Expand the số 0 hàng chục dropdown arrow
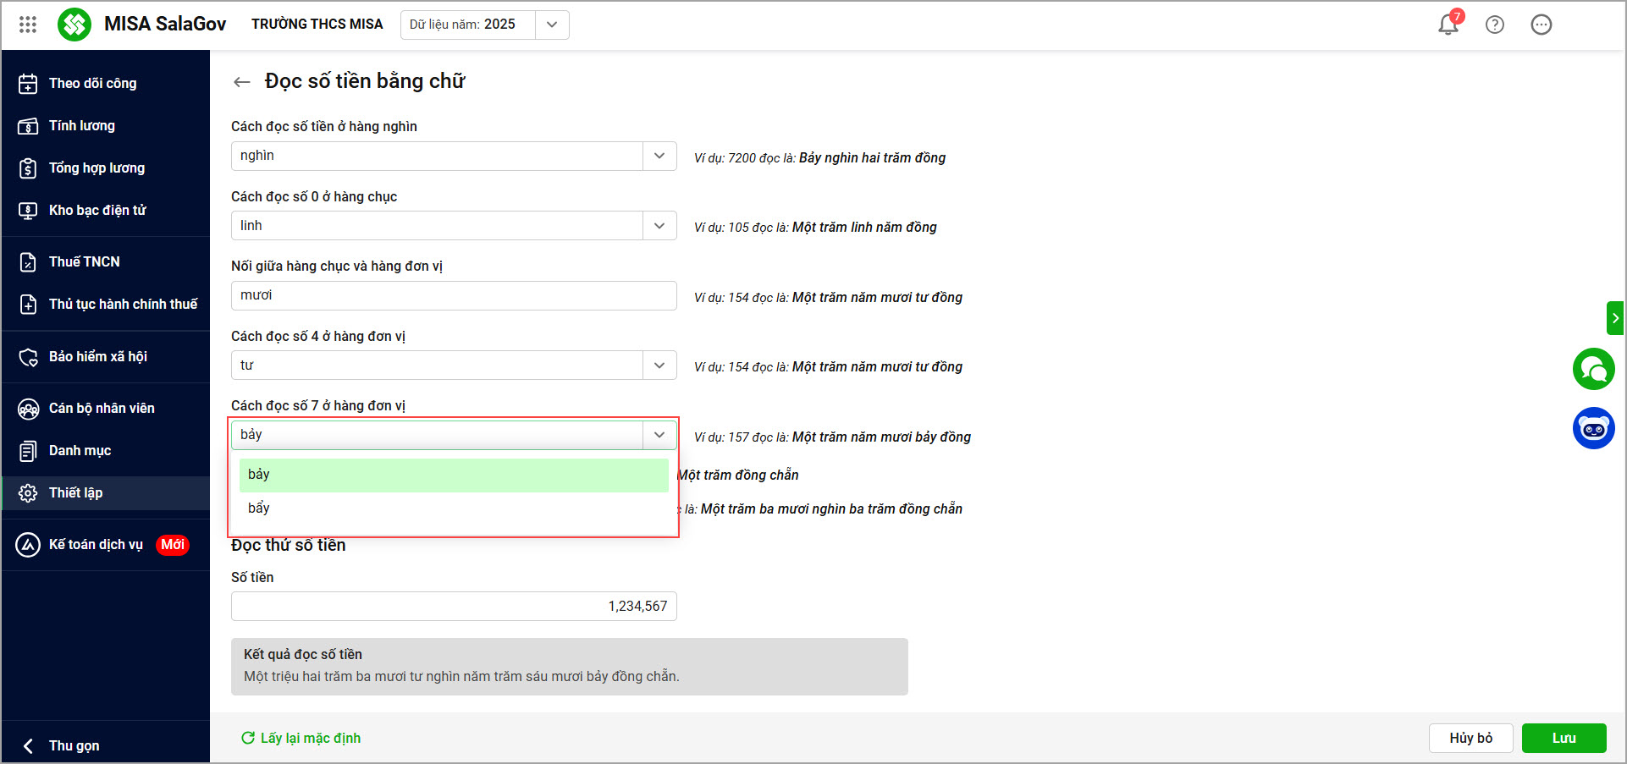 659,226
